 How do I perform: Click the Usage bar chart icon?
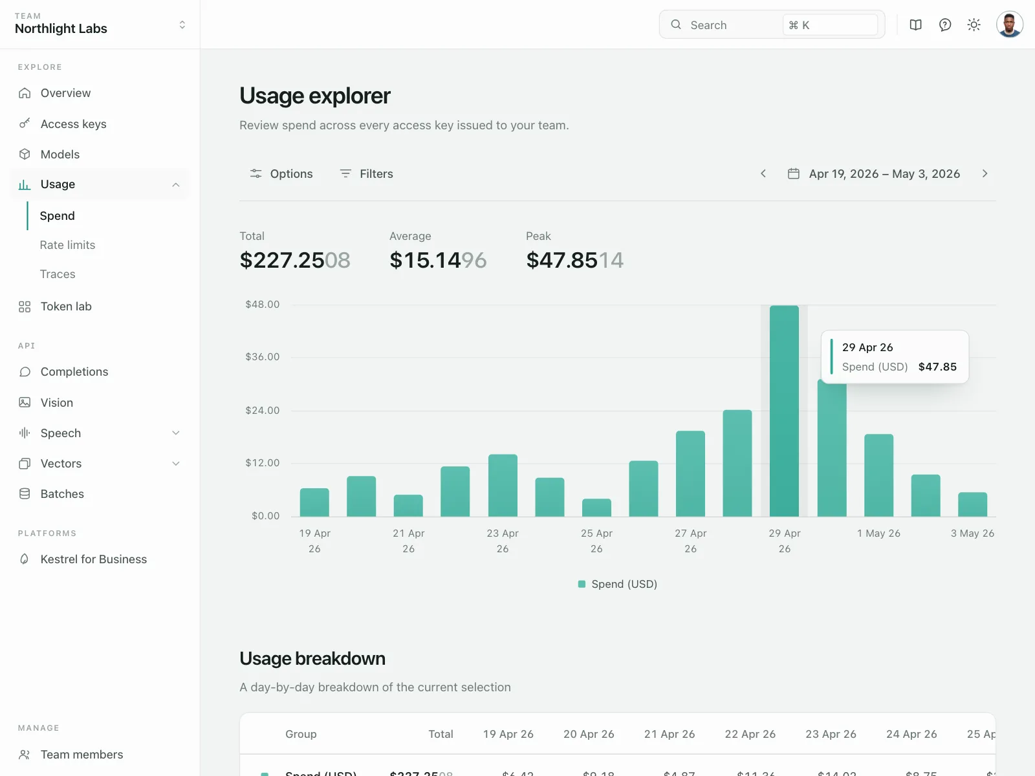25,184
